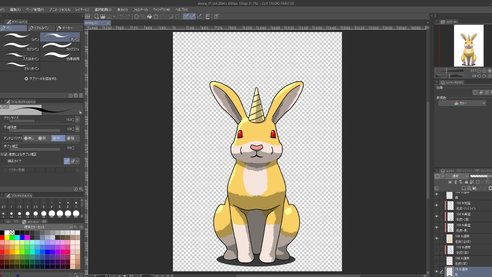Open the 表現色 カラー dropdown

pyautogui.click(x=462, y=103)
